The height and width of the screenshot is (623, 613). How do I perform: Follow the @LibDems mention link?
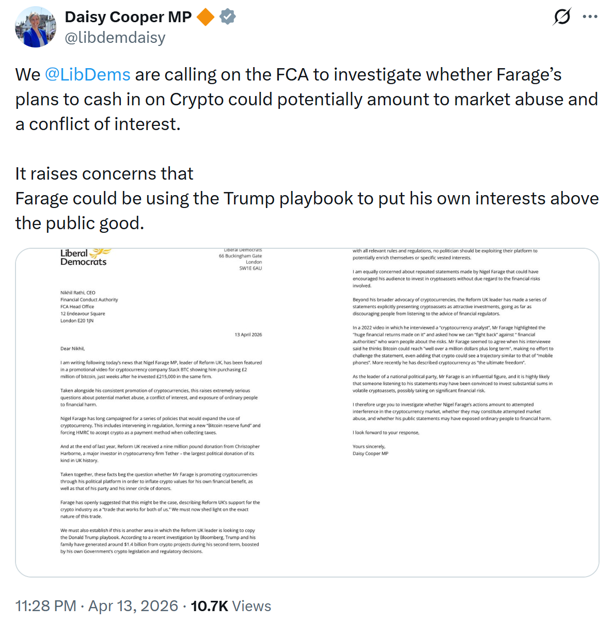pos(87,75)
